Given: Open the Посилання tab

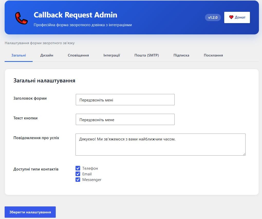Looking at the screenshot, I should (x=213, y=55).
